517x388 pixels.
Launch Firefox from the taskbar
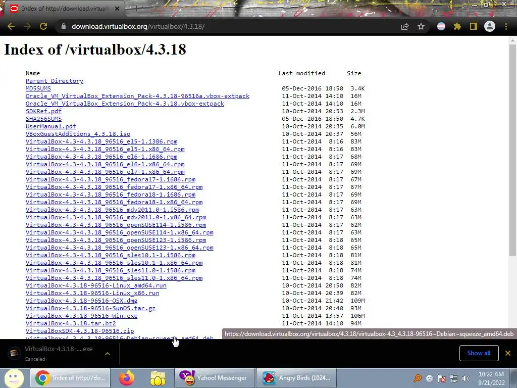click(x=127, y=378)
